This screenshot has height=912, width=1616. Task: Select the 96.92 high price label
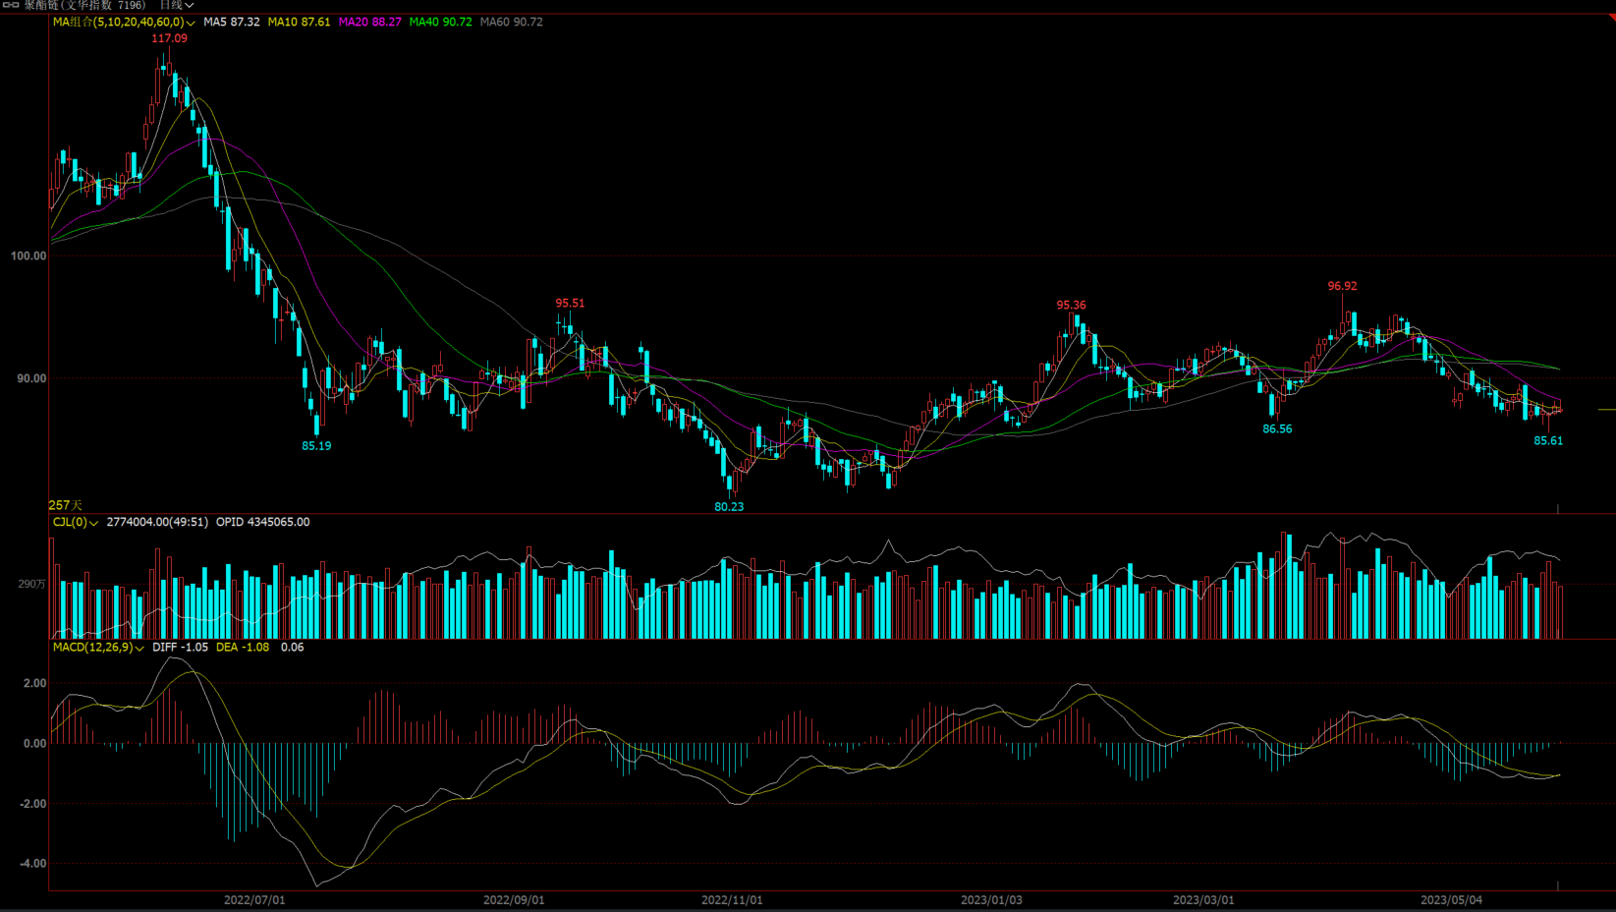tap(1342, 286)
